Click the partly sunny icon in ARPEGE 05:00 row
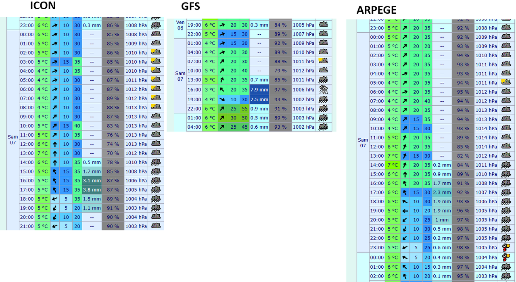The width and height of the screenshot is (516, 282). [506, 82]
